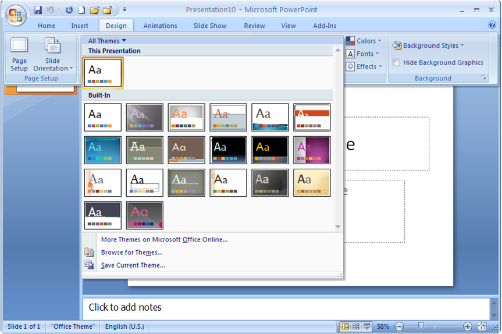Apply the cream yellow paper theme thumbnail

point(312,183)
